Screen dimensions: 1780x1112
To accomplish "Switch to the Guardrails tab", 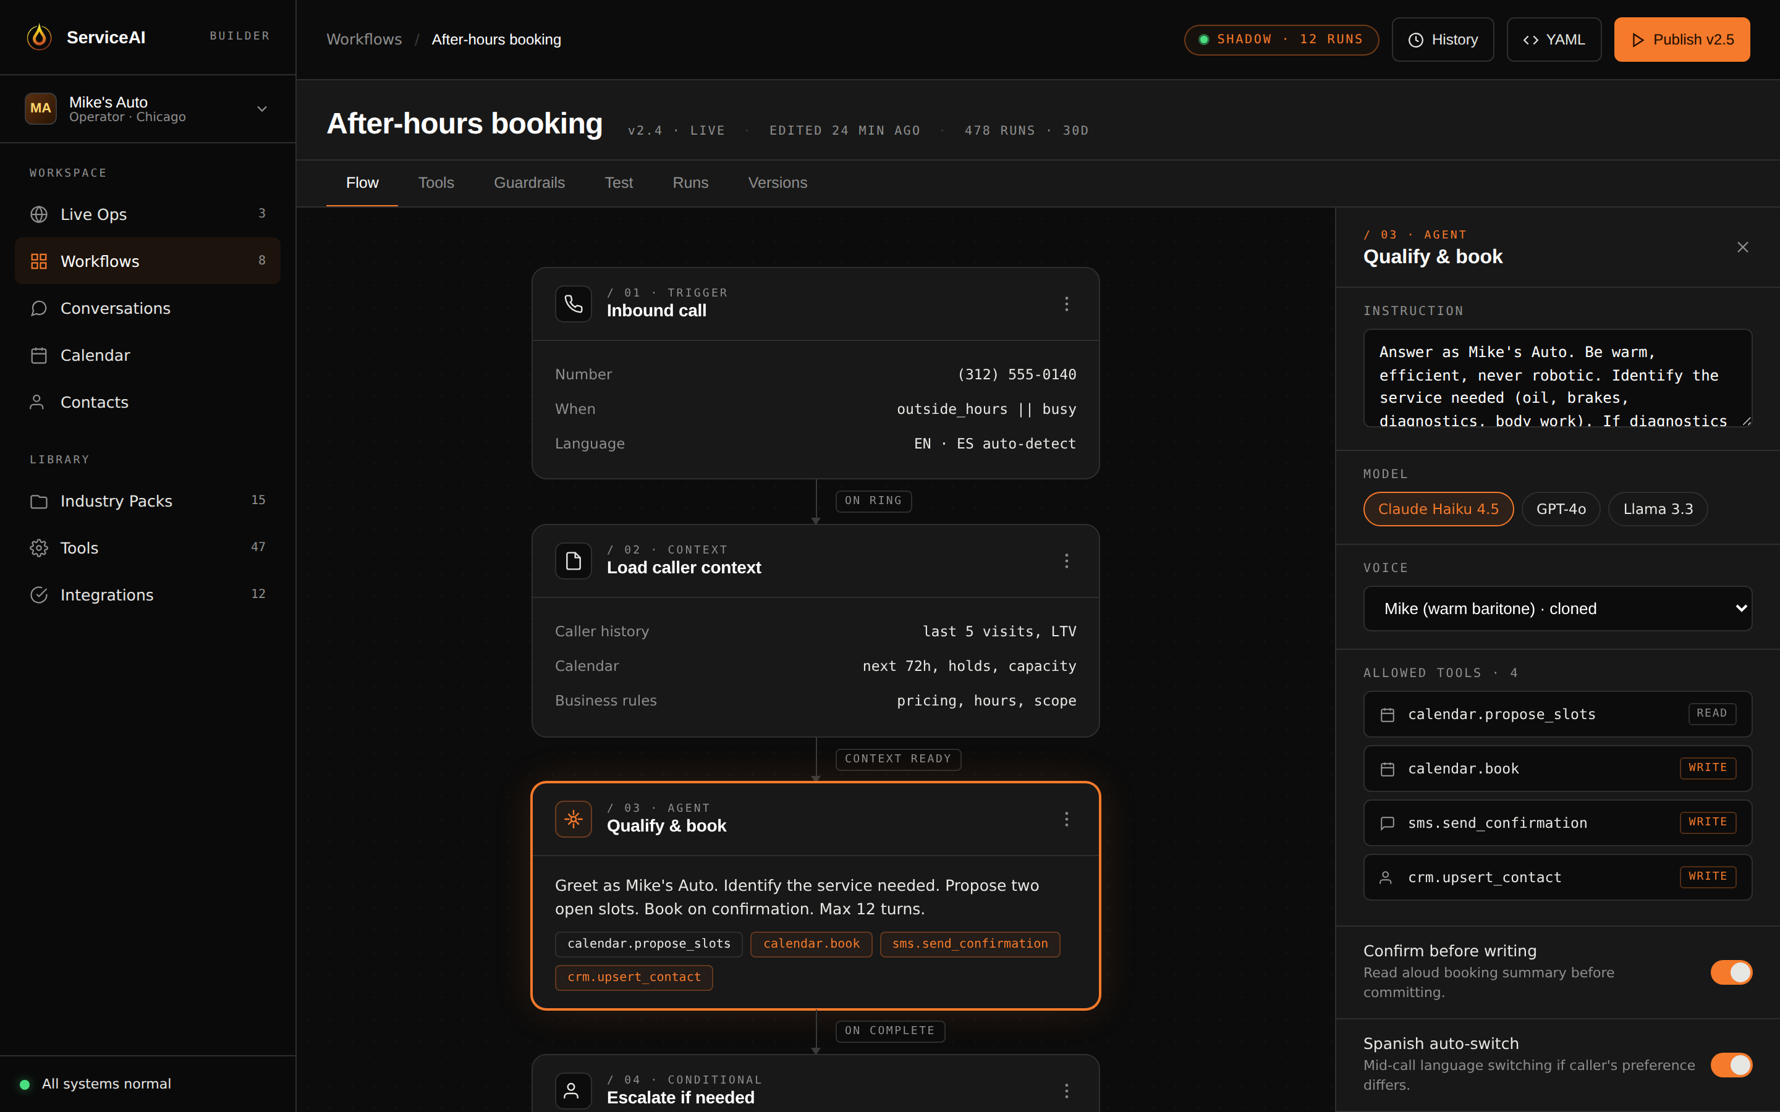I will [x=529, y=183].
